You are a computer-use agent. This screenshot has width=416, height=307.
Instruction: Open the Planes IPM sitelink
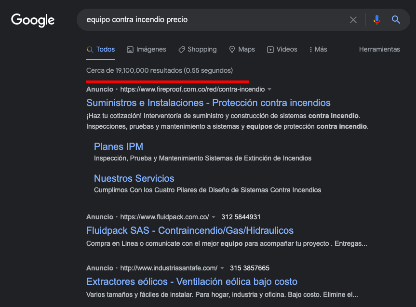(119, 147)
